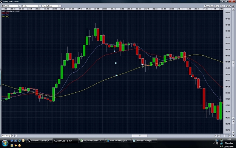Click the upper light-blue square marker on chart

tap(116, 63)
